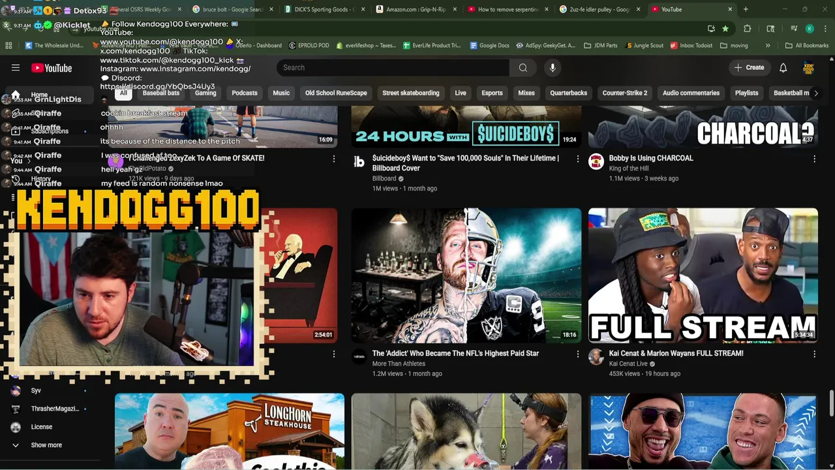Screen dimensions: 835x470
Task: Open Google Docs bookmark
Action: [489, 46]
